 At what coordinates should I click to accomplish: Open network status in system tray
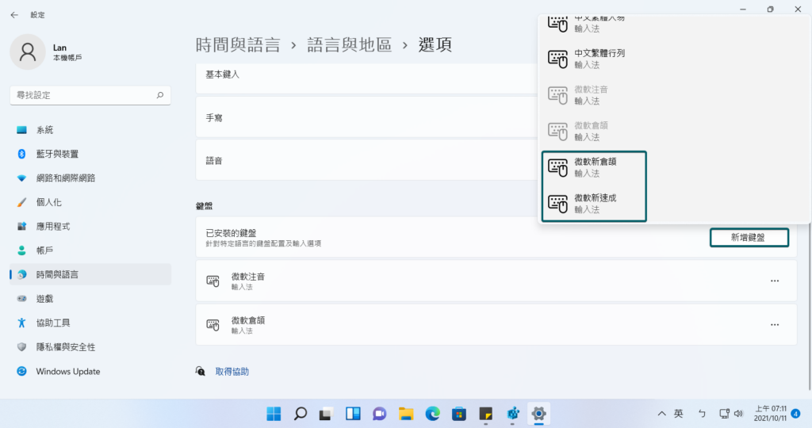[725, 414]
